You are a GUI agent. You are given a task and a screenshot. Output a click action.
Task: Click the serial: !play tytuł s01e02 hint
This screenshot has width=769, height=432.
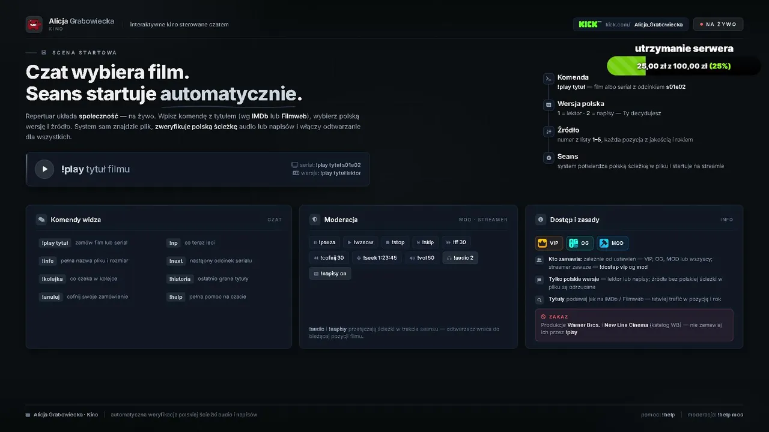click(x=326, y=164)
